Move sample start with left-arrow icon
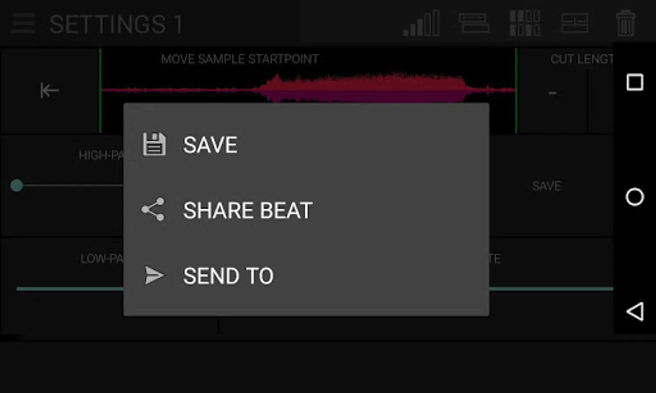656x393 pixels. (49, 90)
